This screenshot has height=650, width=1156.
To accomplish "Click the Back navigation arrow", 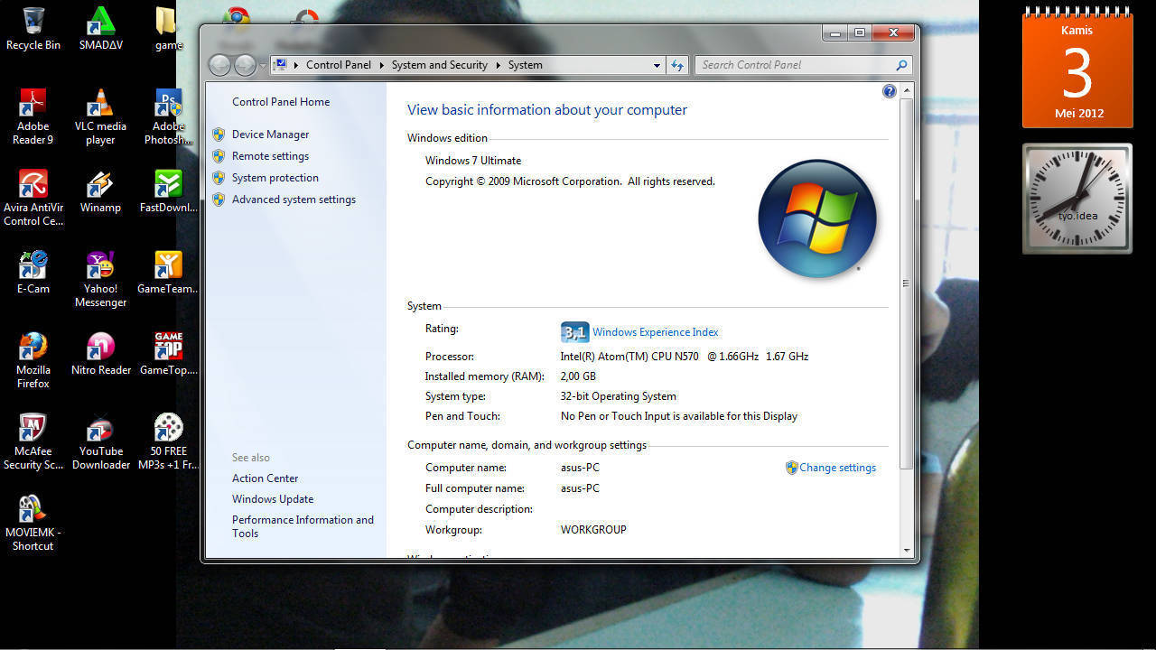I will (219, 65).
